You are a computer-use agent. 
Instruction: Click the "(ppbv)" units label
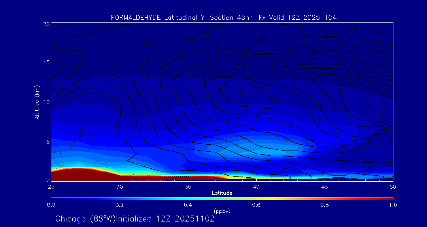pos(222,211)
